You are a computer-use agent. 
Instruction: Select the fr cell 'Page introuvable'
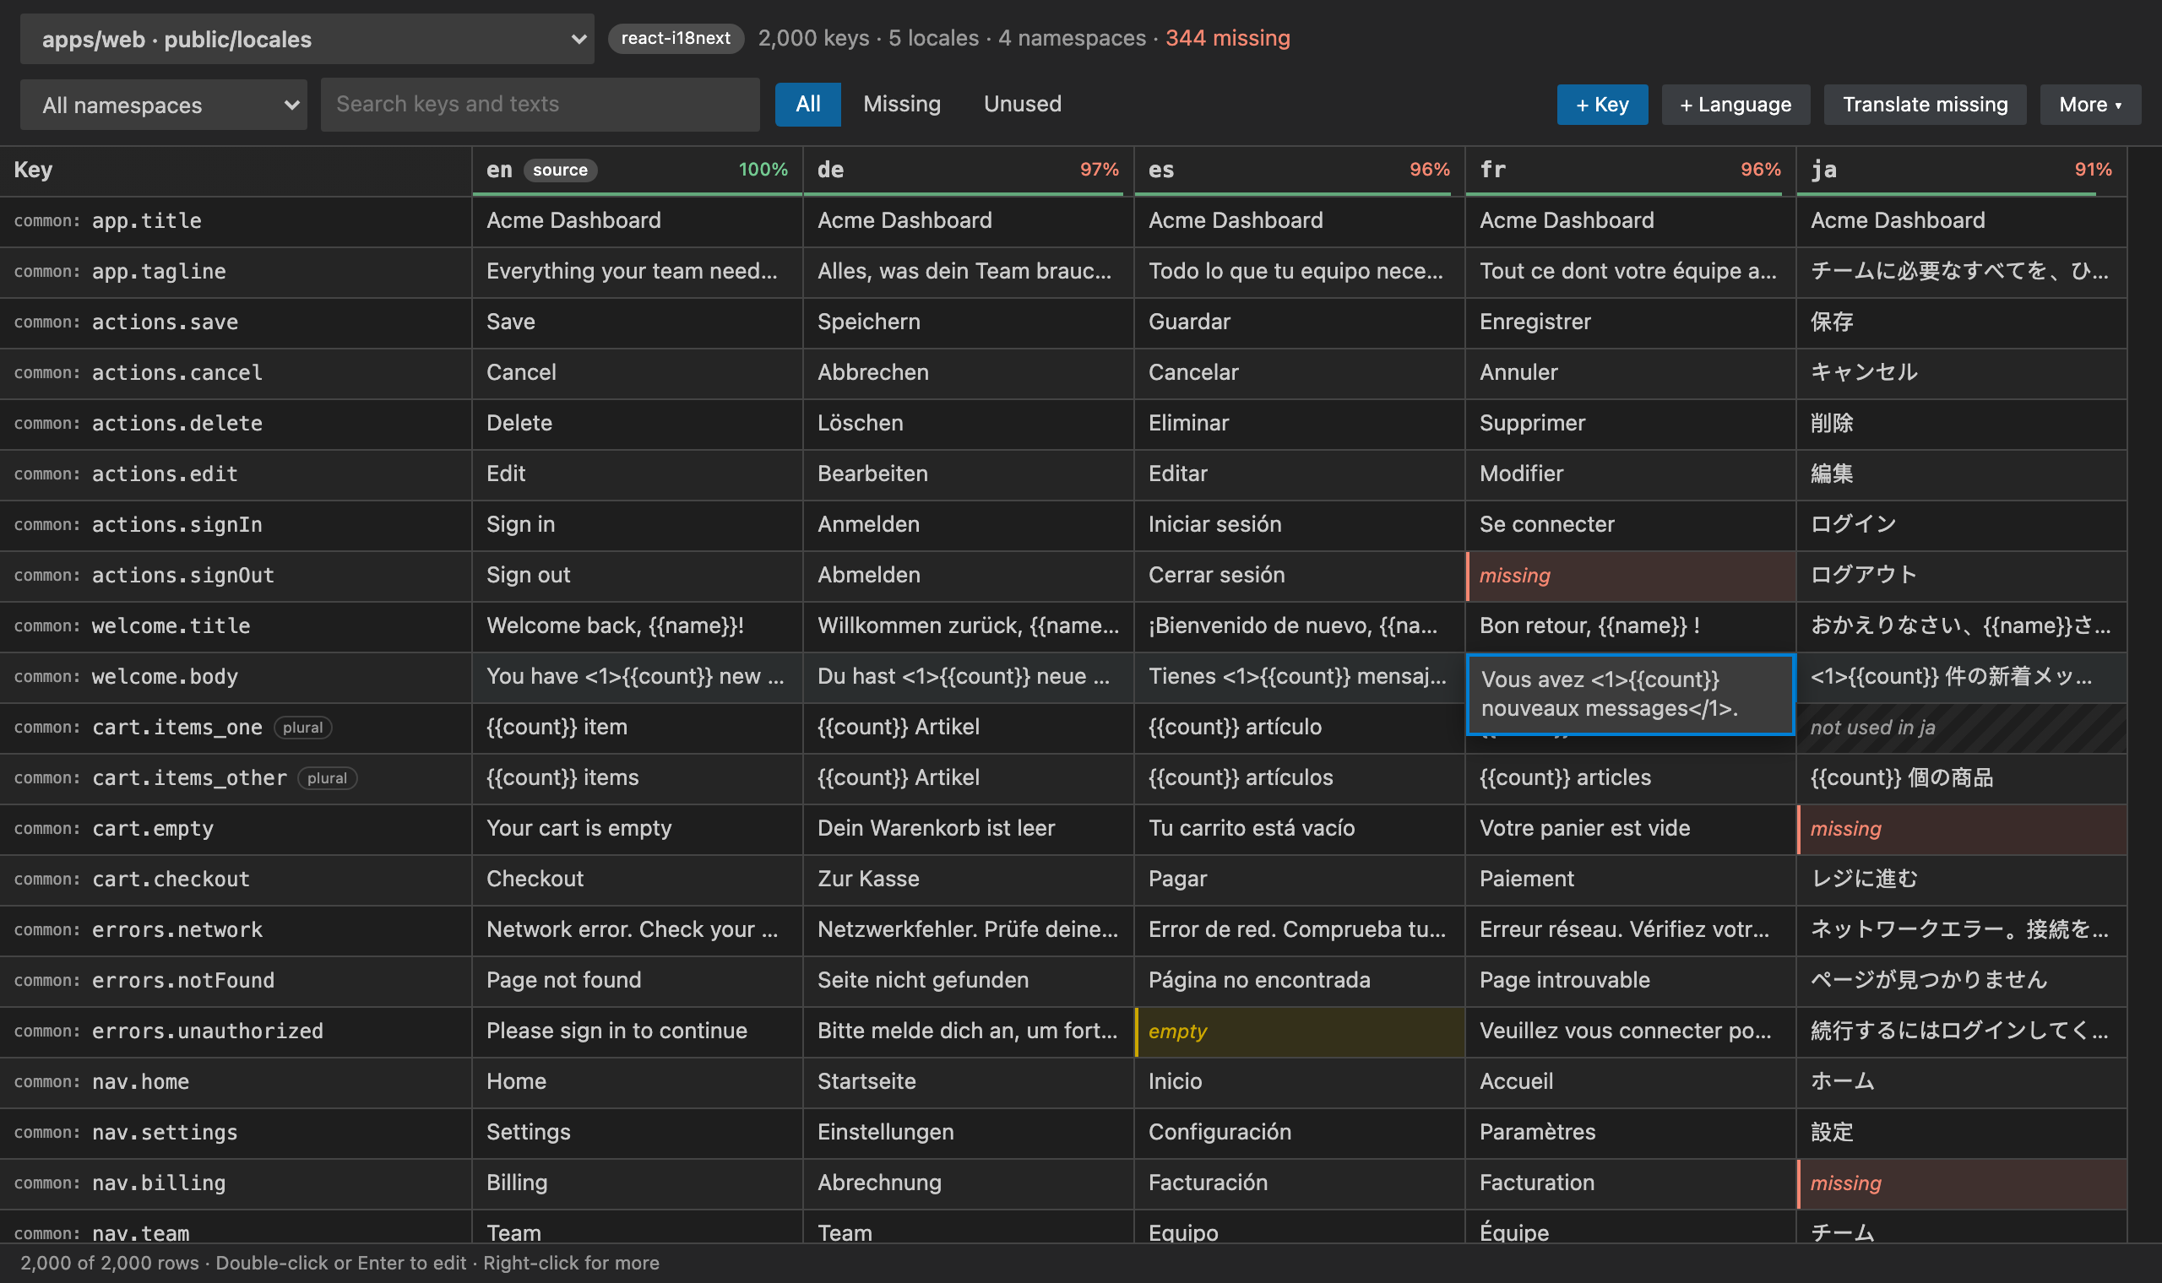tap(1631, 981)
